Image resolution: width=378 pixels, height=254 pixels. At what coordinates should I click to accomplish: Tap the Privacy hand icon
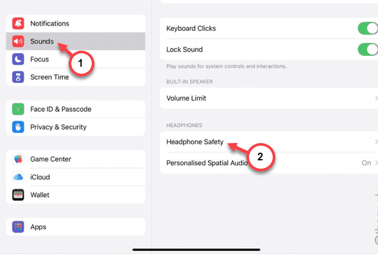click(18, 127)
